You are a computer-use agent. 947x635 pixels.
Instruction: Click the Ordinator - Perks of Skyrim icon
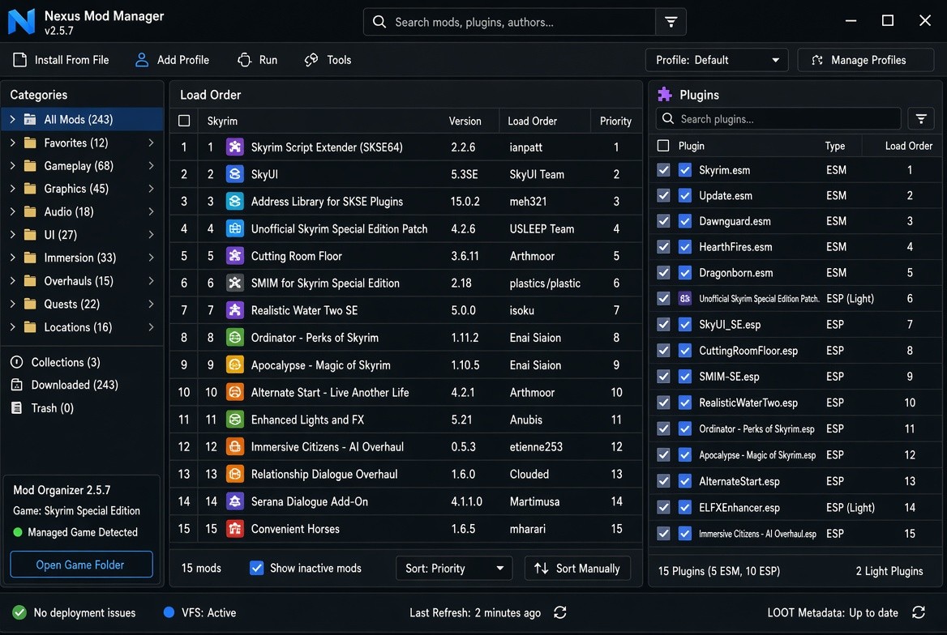pyautogui.click(x=235, y=338)
